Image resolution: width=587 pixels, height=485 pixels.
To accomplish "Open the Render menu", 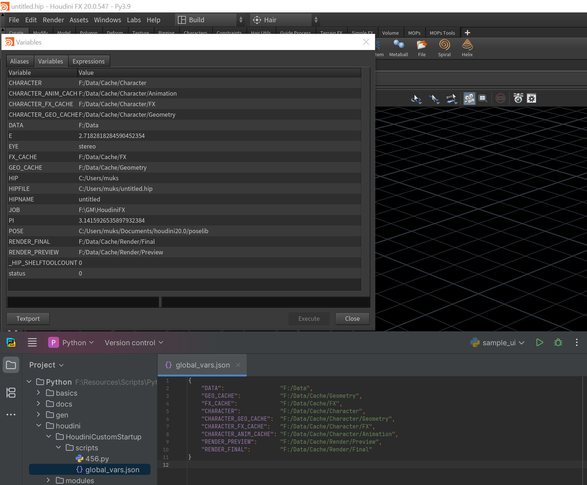I will click(x=53, y=20).
